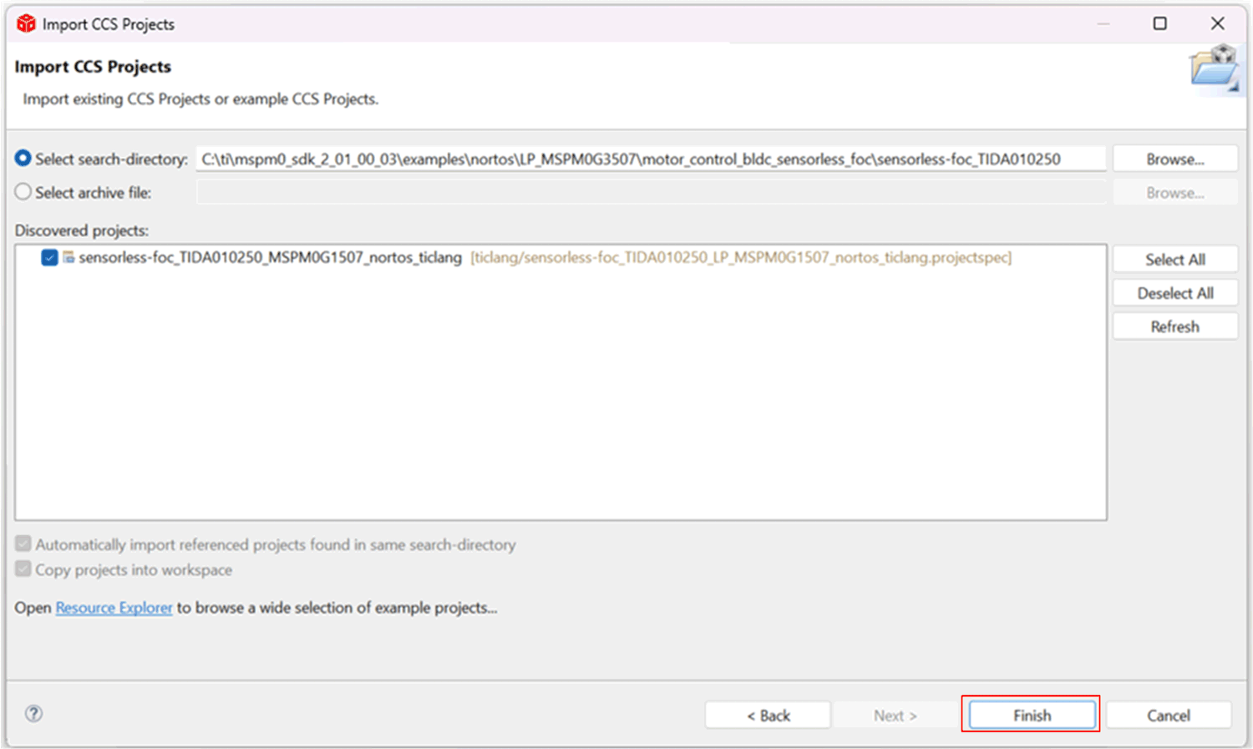Screen dimensions: 1253x749
Task: Click the project icon beside sensorless-foc entry
Action: [x=68, y=257]
